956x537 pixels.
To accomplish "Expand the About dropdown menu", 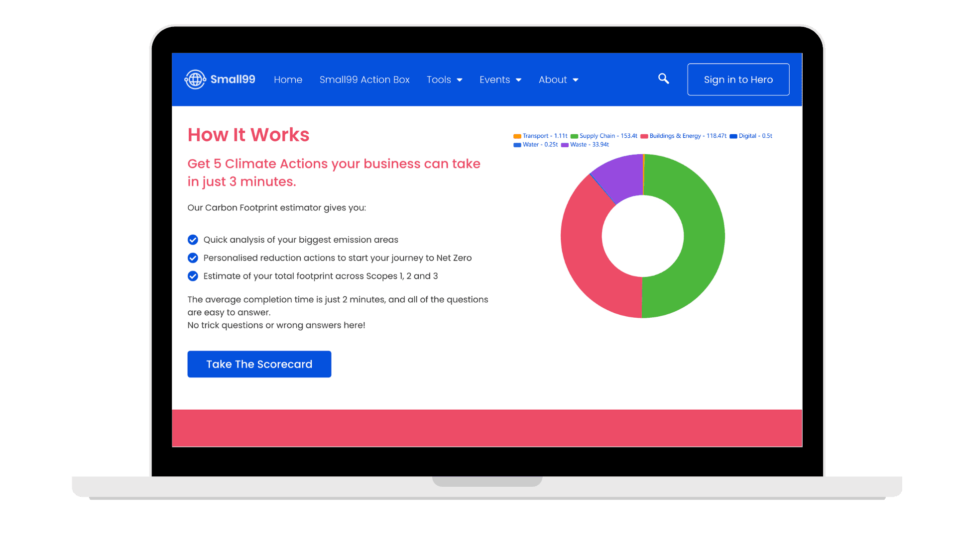I will (x=558, y=80).
